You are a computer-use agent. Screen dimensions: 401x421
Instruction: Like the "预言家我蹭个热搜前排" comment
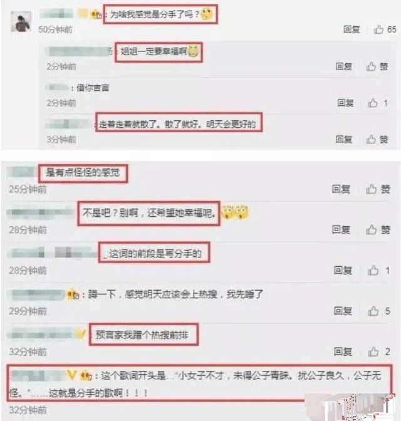pyautogui.click(x=373, y=351)
